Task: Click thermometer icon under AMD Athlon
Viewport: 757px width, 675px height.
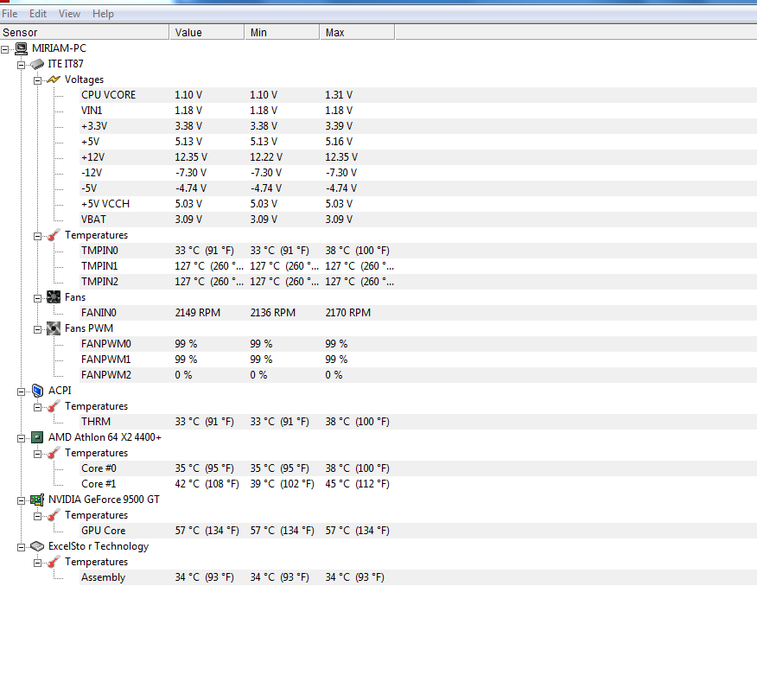Action: 54,453
